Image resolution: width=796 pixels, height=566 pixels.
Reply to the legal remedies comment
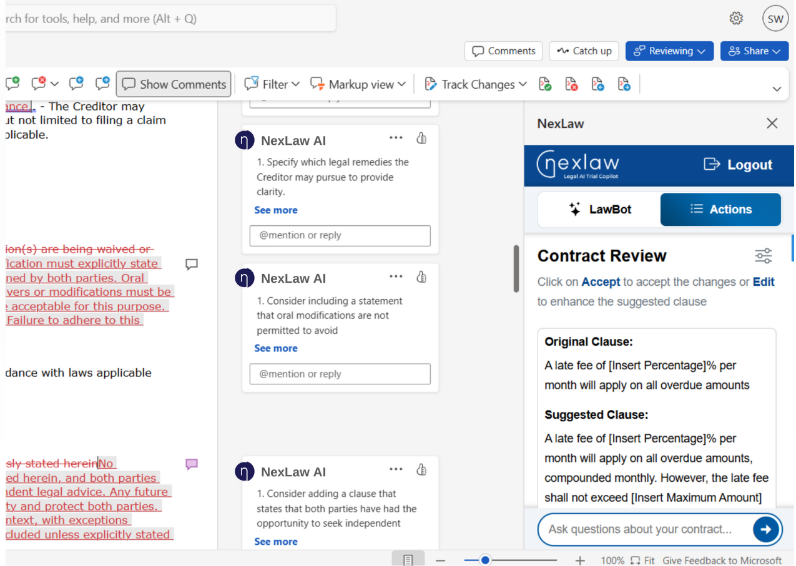pyautogui.click(x=340, y=236)
